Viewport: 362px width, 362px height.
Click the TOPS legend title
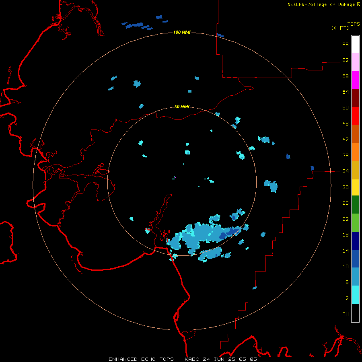[x=354, y=24]
